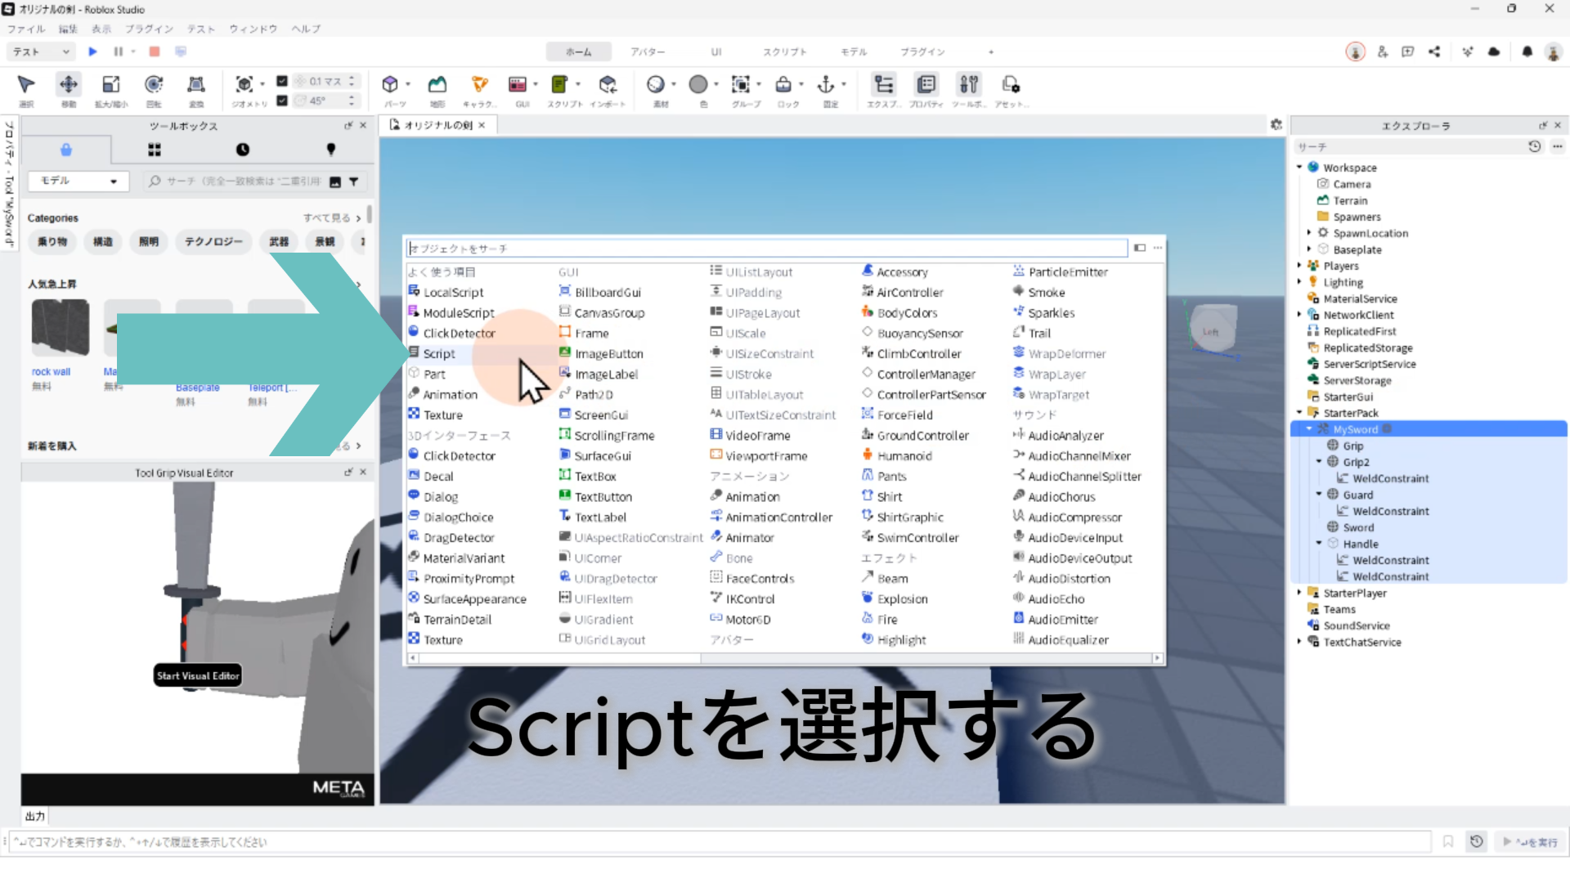
Task: Select the Move tool in toolbar
Action: 69,84
